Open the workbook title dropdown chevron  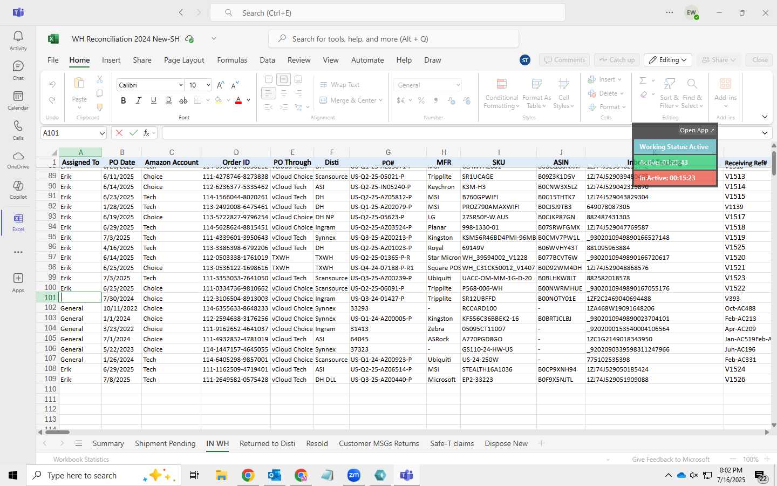click(214, 39)
